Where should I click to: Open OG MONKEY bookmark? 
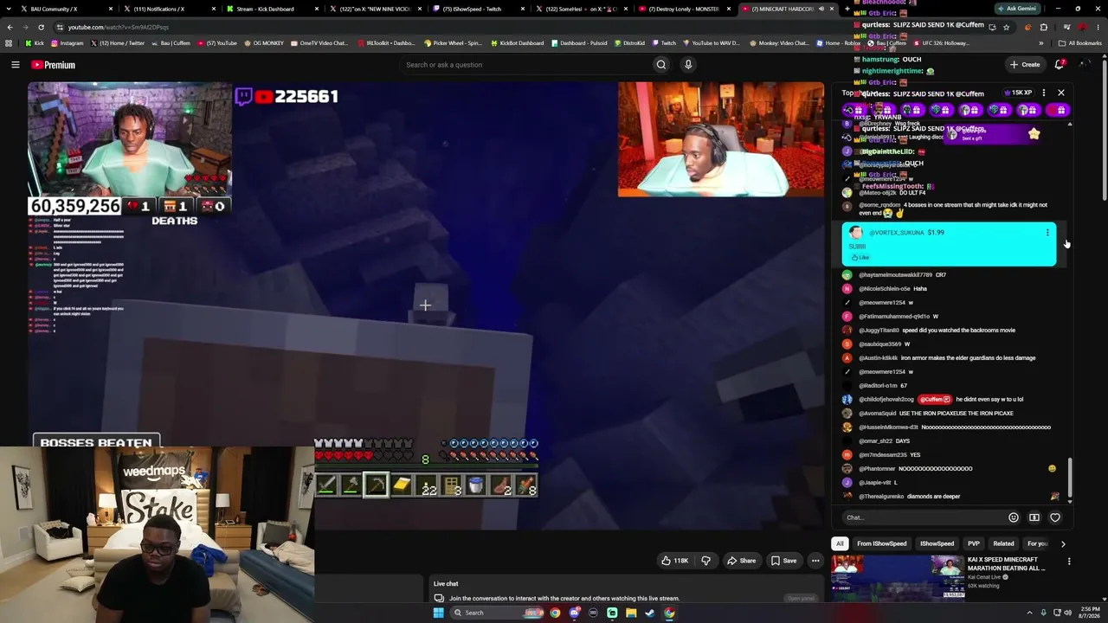264,42
